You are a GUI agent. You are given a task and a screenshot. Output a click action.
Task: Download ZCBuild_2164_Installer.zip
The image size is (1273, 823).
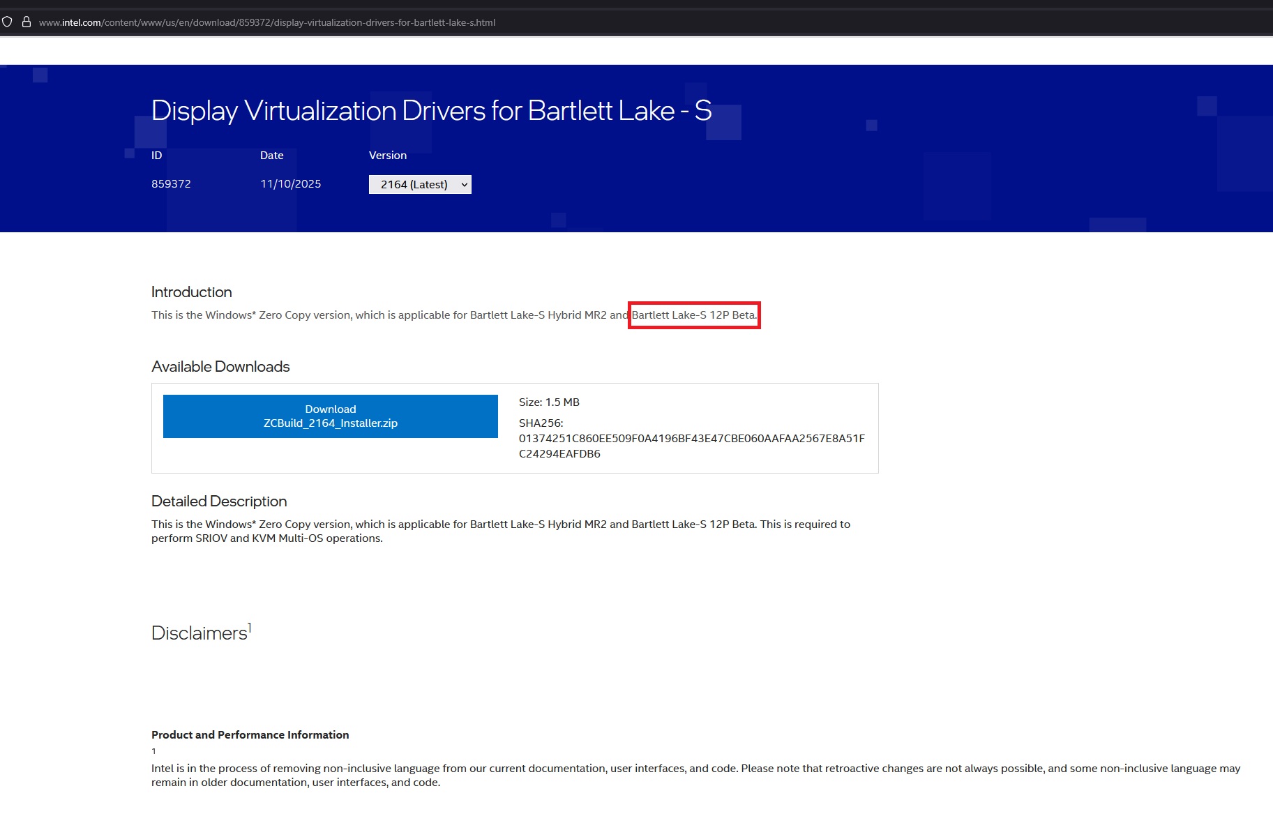331,416
